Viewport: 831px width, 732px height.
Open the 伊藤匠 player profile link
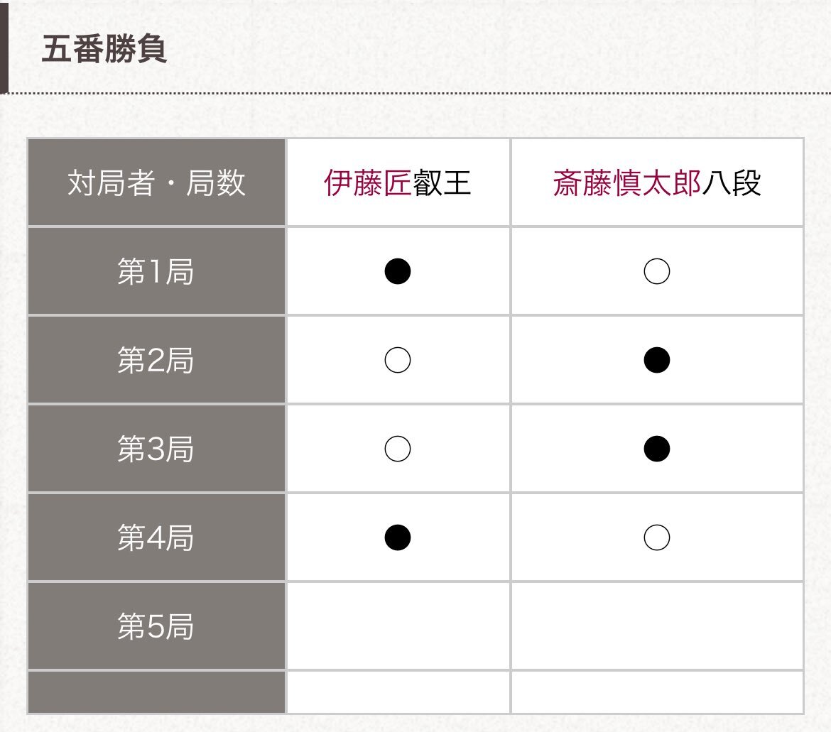pos(367,182)
